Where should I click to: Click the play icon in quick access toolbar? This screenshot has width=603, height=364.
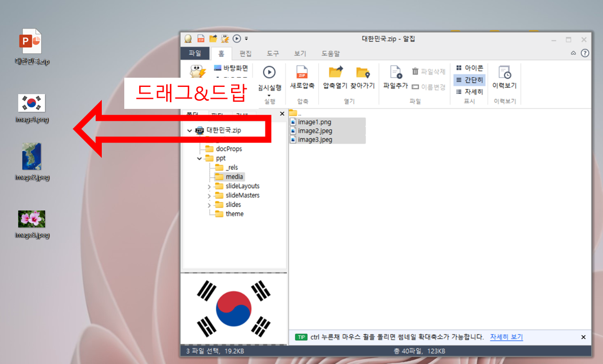237,38
